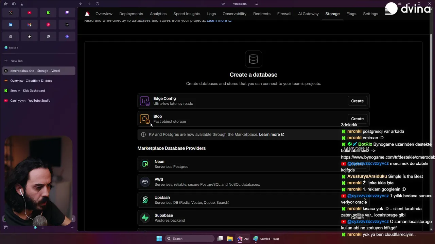Click the info icon in KV notice
This screenshot has height=244, width=435.
click(x=143, y=135)
